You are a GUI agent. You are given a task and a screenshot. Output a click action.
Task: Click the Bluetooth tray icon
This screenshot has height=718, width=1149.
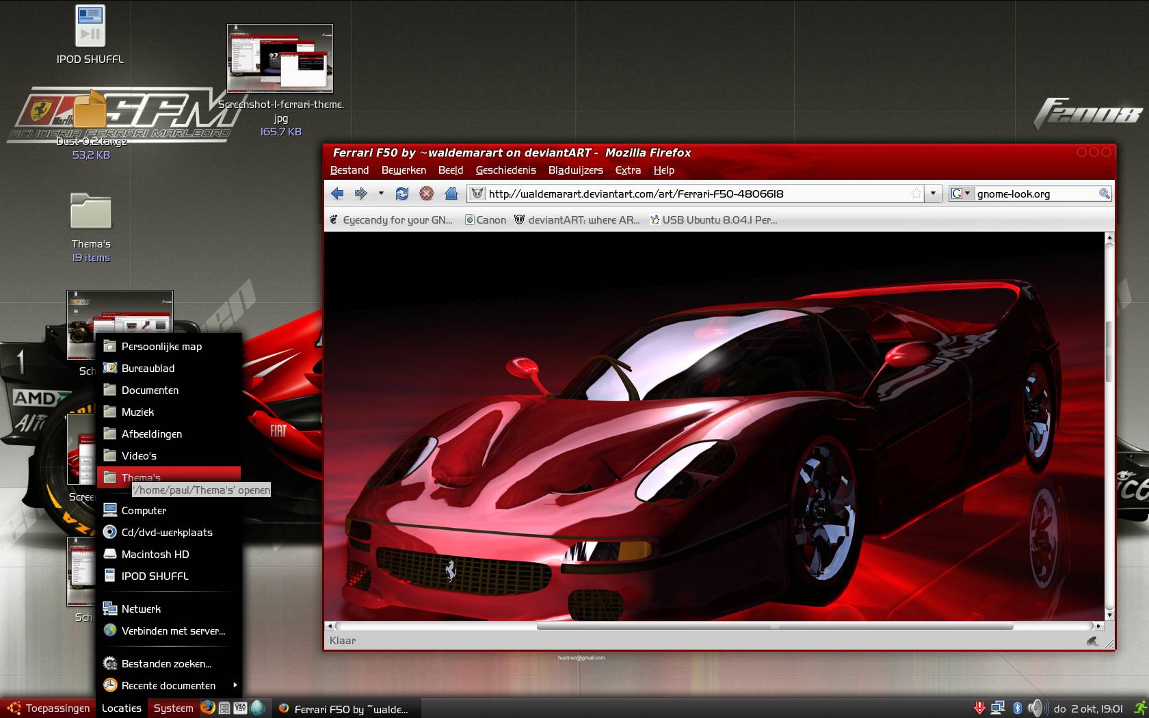tap(1017, 708)
